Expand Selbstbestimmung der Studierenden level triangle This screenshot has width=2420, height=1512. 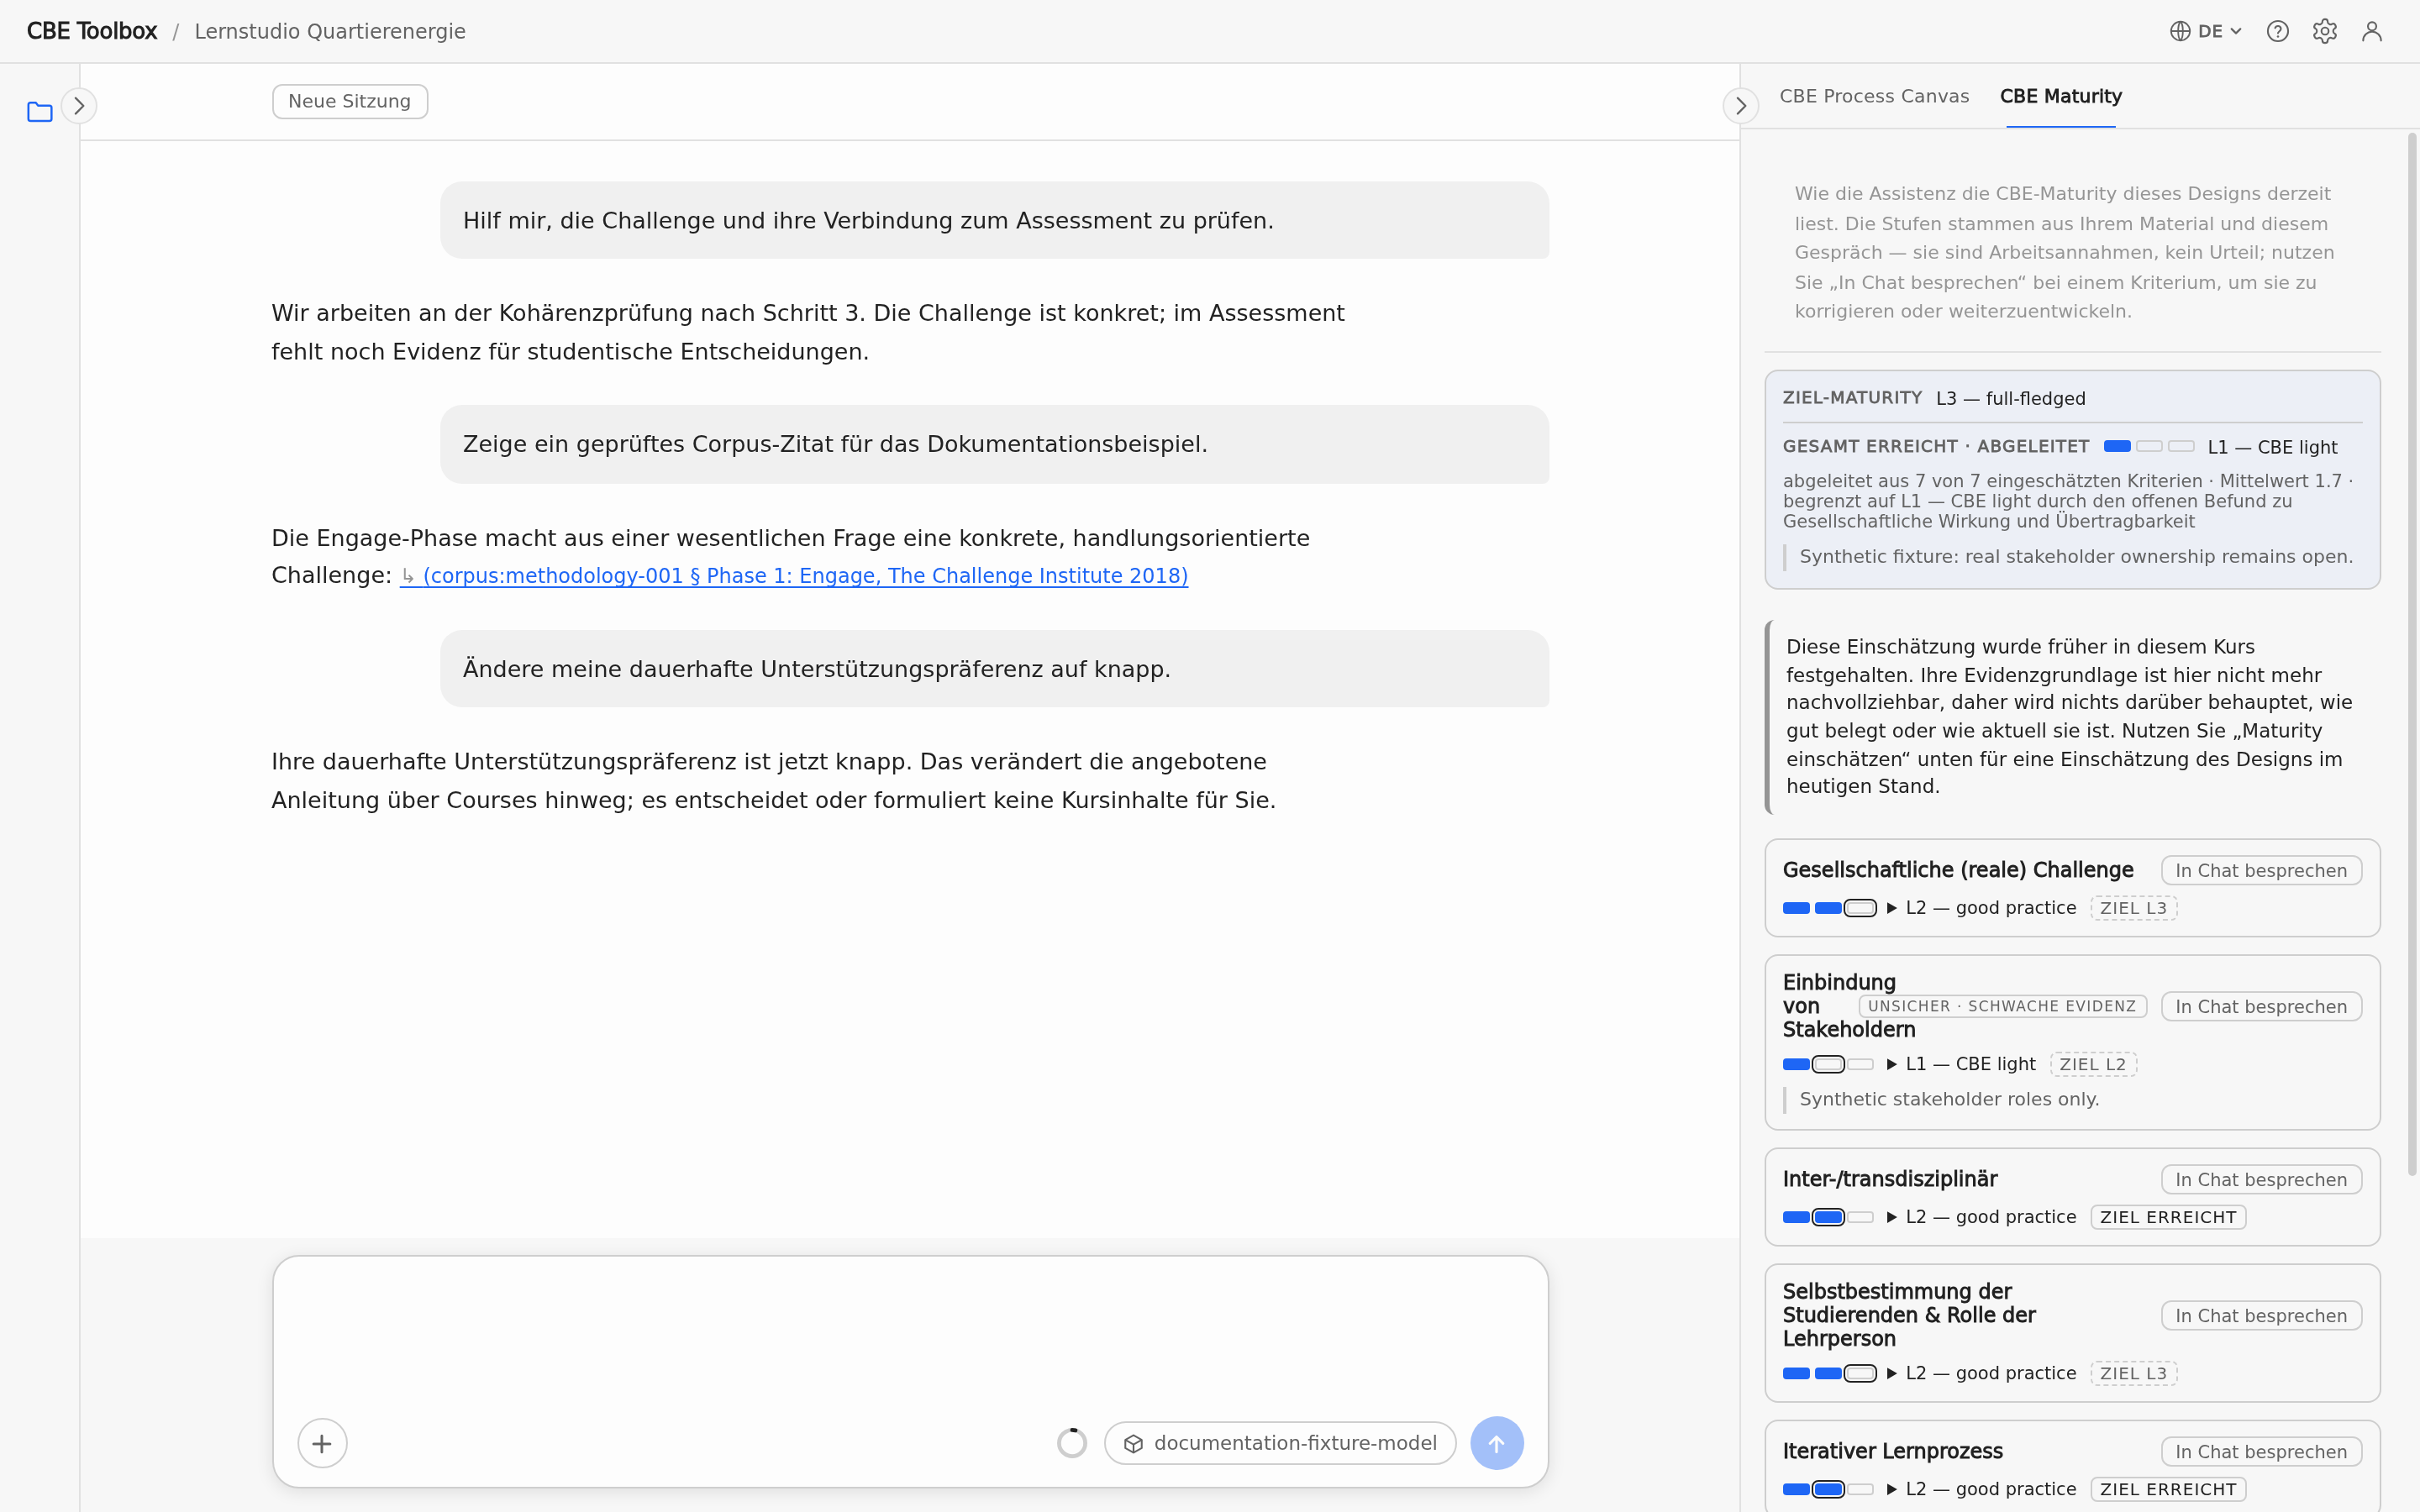click(1891, 1373)
